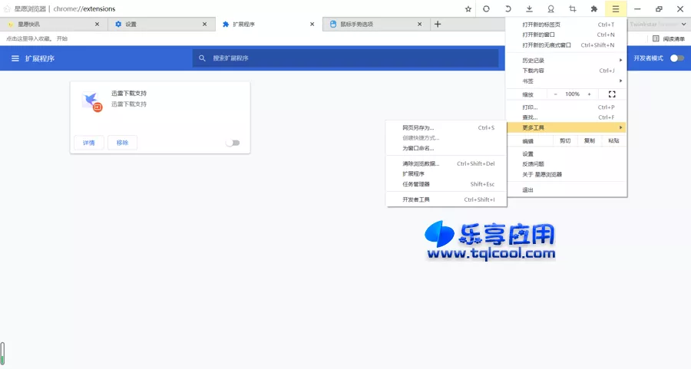Click the magnifier icon in extension search
Screen dimensions: 691x369
[202, 58]
